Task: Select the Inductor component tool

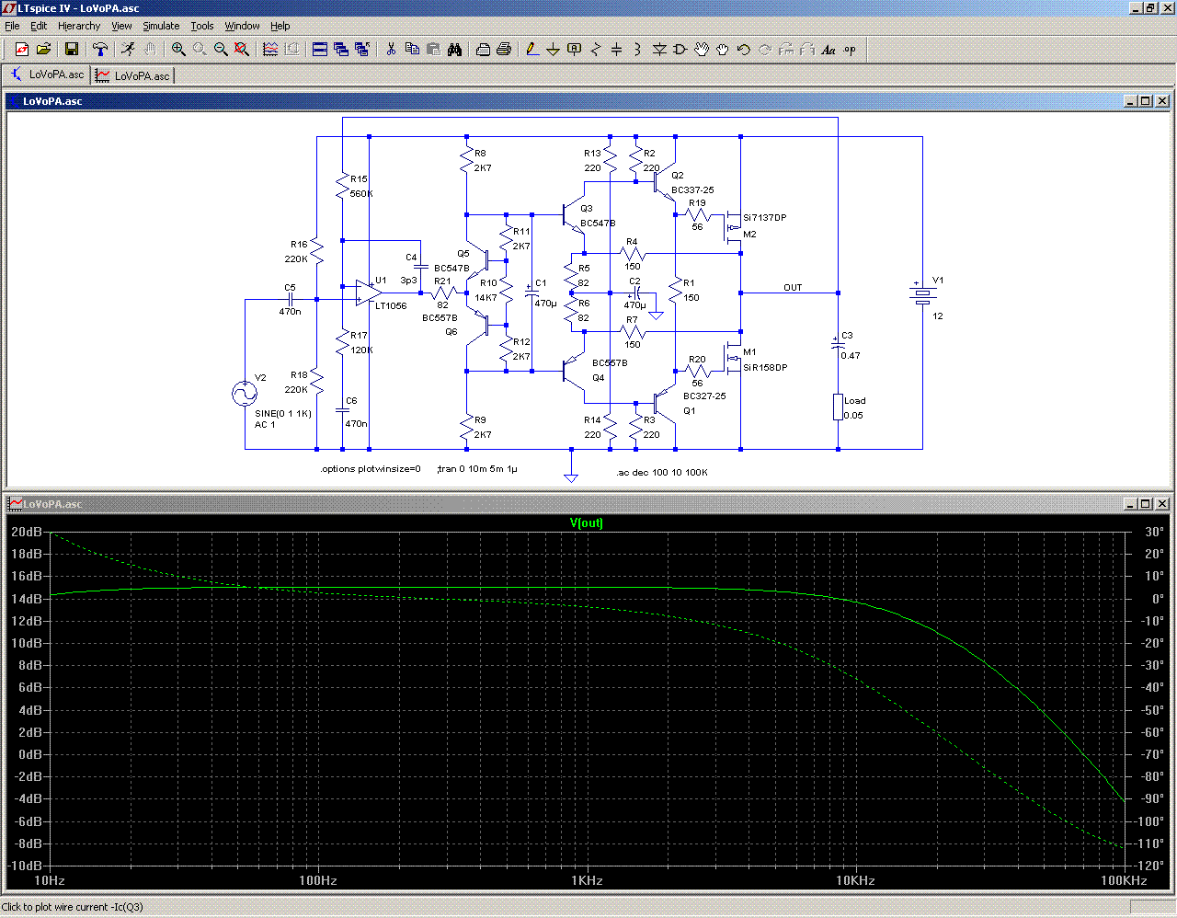Action: [637, 50]
